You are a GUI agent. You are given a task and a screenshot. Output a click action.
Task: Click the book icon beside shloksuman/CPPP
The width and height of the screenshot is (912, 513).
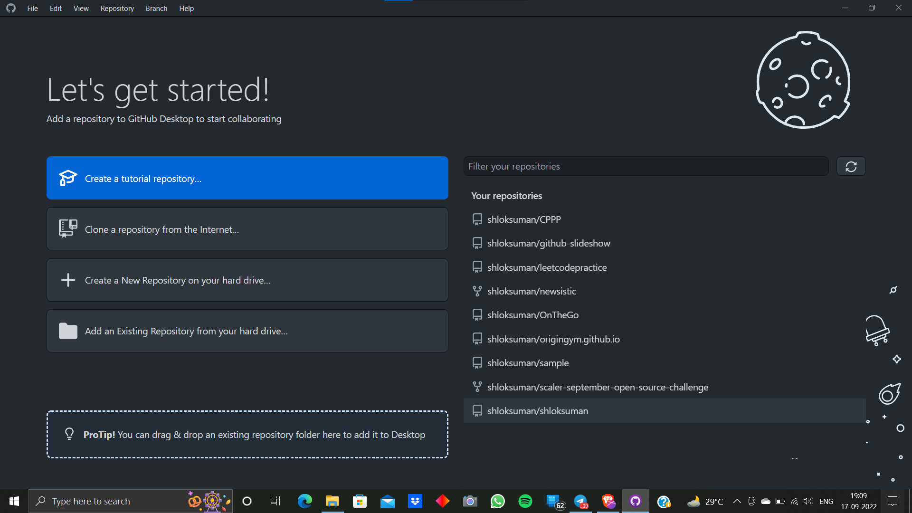click(477, 219)
